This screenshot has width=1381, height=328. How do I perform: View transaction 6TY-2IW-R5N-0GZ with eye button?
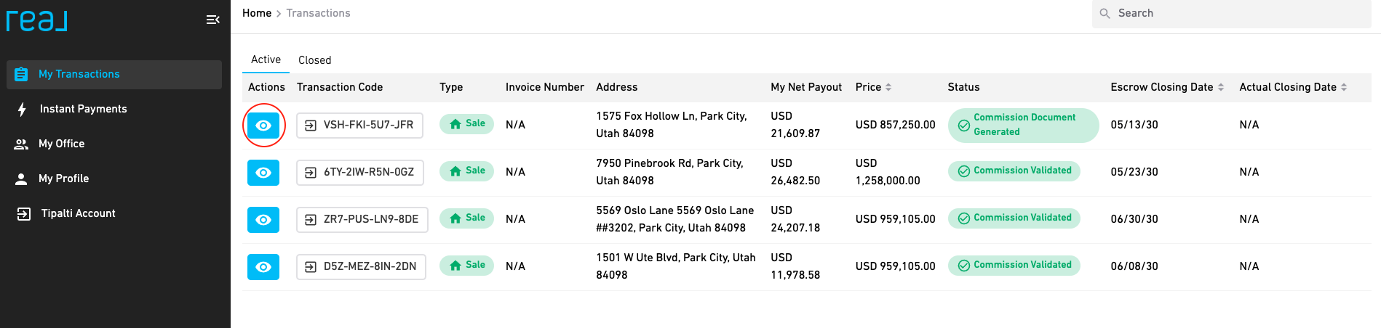(263, 173)
